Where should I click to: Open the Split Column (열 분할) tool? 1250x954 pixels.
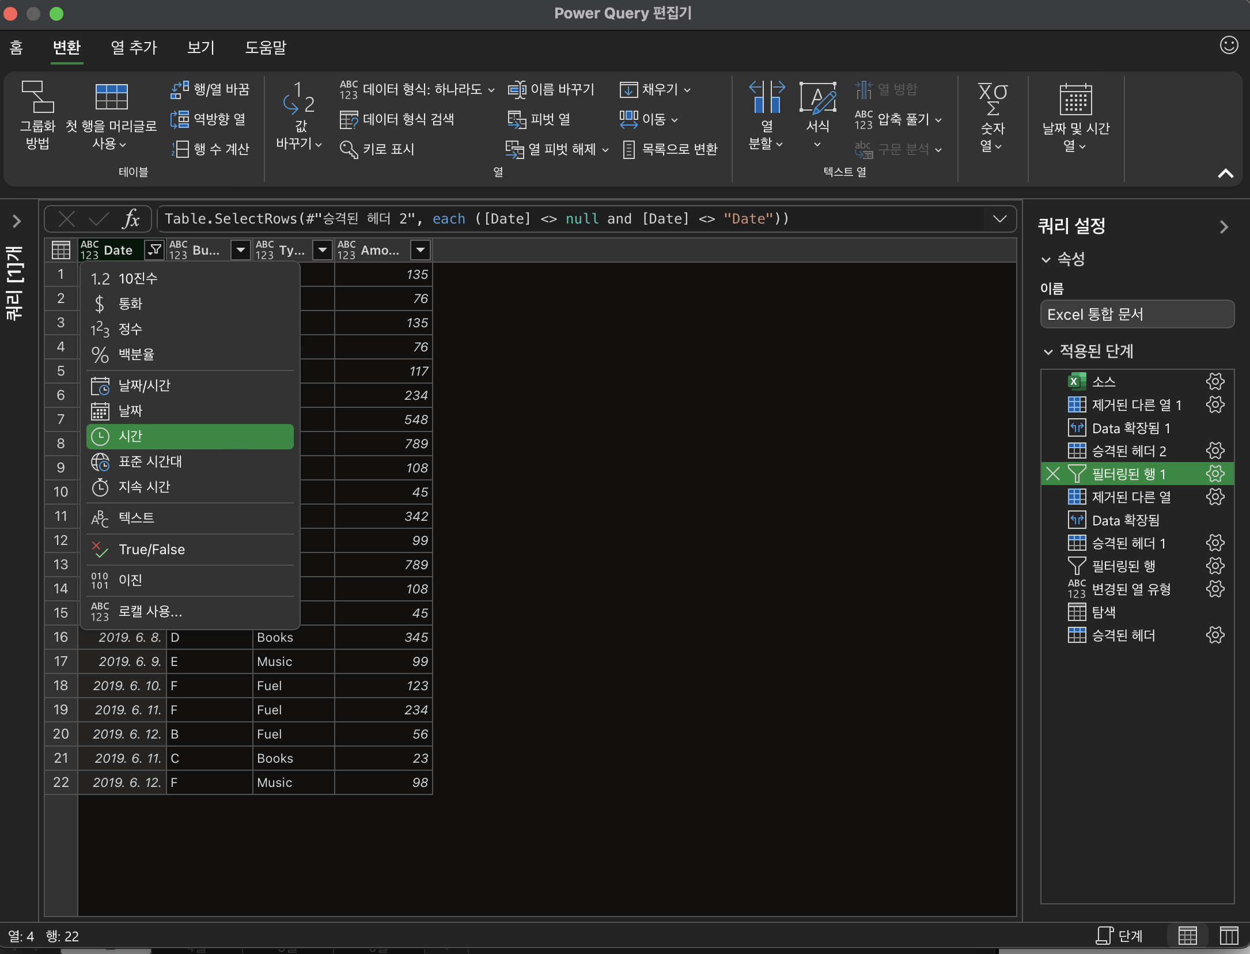[x=766, y=116]
